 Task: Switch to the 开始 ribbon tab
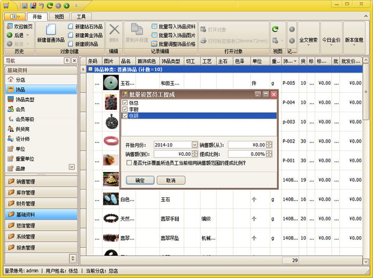pos(37,17)
